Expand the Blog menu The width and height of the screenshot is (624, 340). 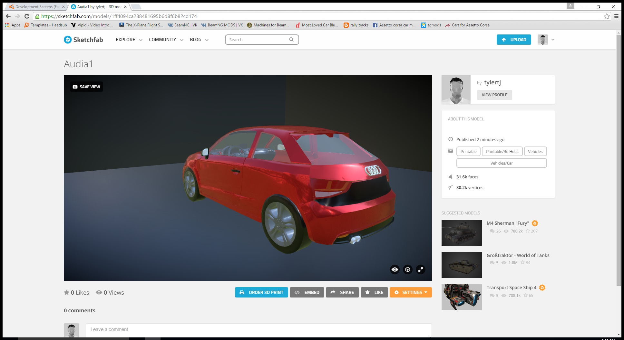pos(199,40)
